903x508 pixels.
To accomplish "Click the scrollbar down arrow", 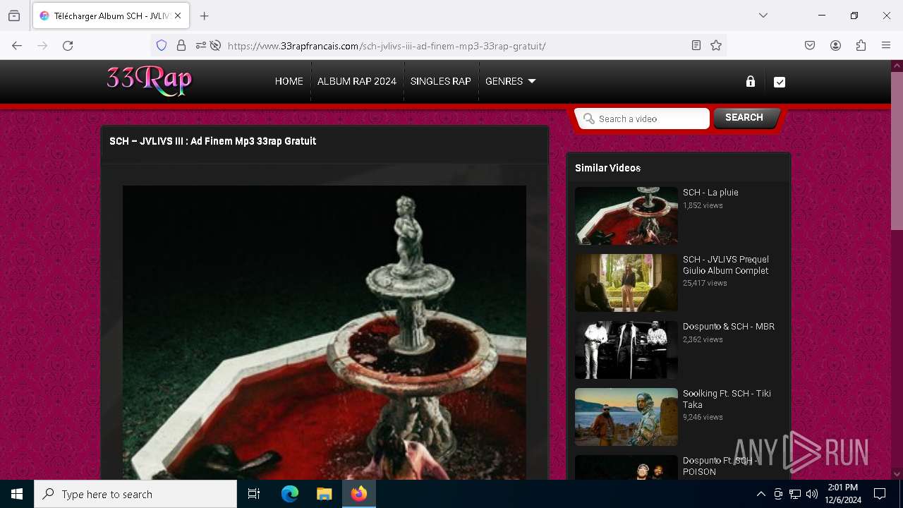I will (x=897, y=474).
